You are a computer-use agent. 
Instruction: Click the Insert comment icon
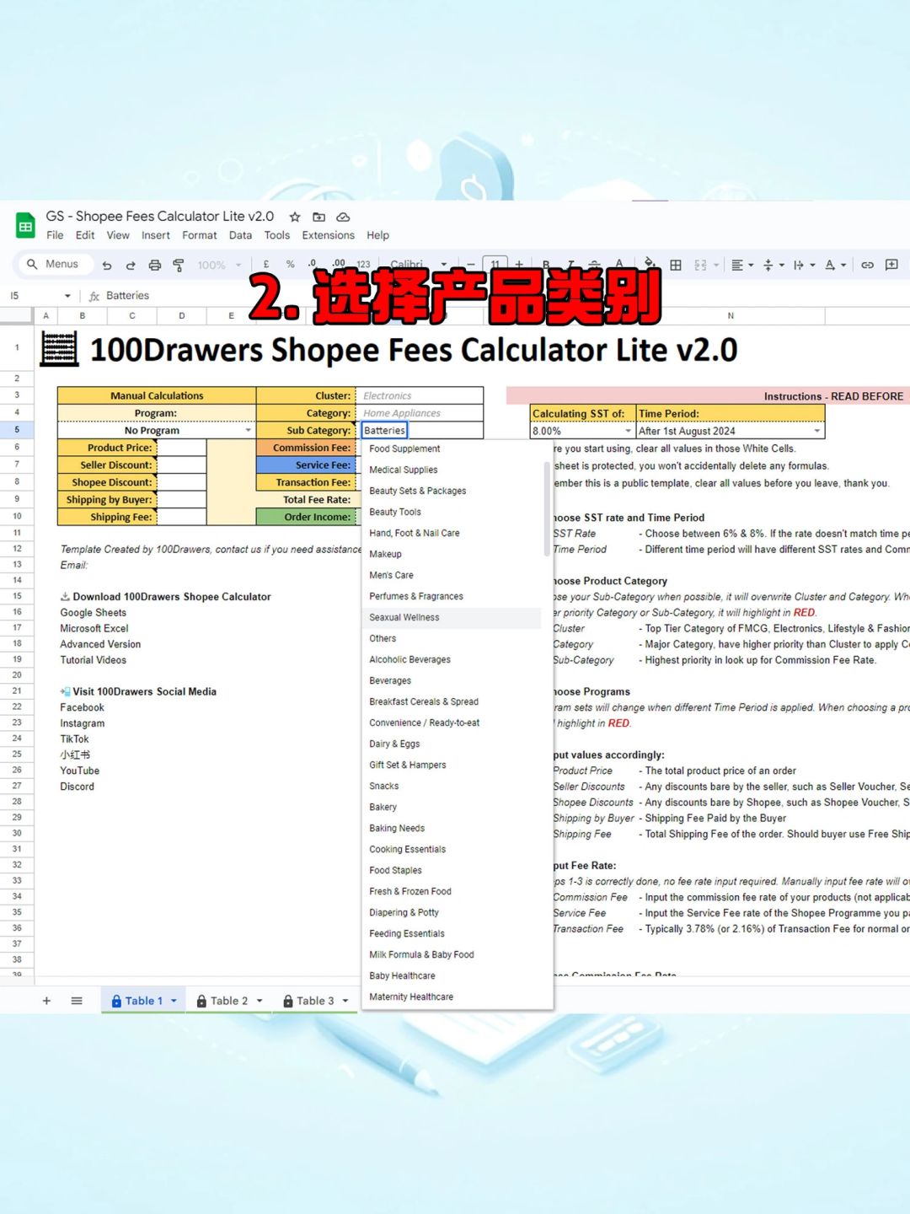(x=891, y=265)
